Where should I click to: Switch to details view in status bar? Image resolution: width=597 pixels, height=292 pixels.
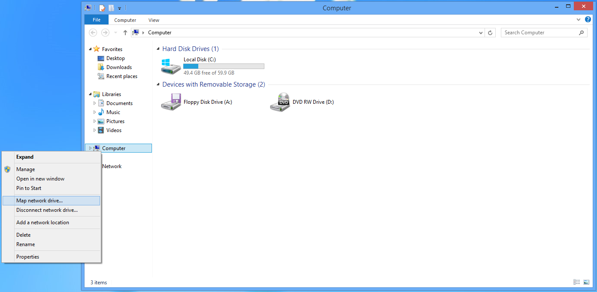click(x=576, y=282)
